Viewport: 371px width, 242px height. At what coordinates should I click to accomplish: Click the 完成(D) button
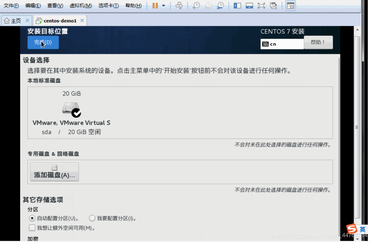click(43, 43)
